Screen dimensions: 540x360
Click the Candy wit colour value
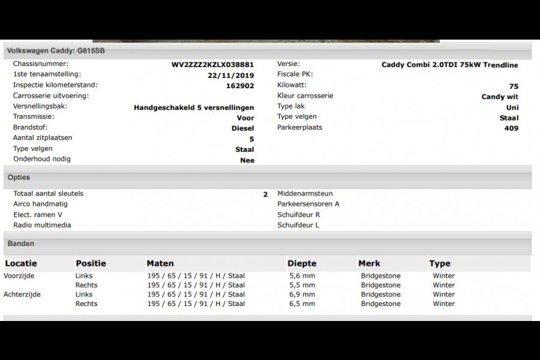click(x=500, y=97)
